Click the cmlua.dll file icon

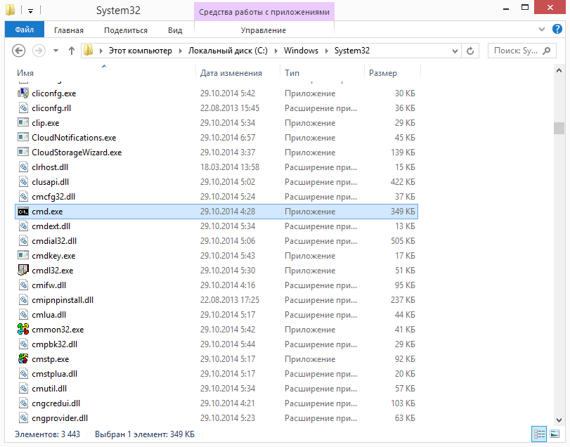[x=23, y=314]
